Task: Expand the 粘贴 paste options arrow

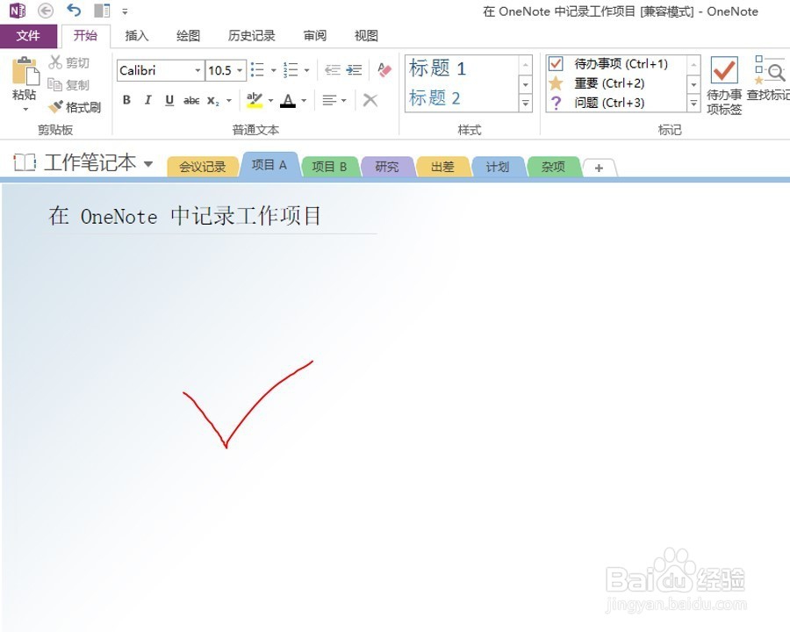Action: pos(25,109)
